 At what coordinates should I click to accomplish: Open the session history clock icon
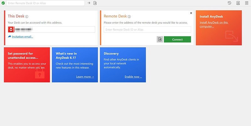(x=229, y=3)
